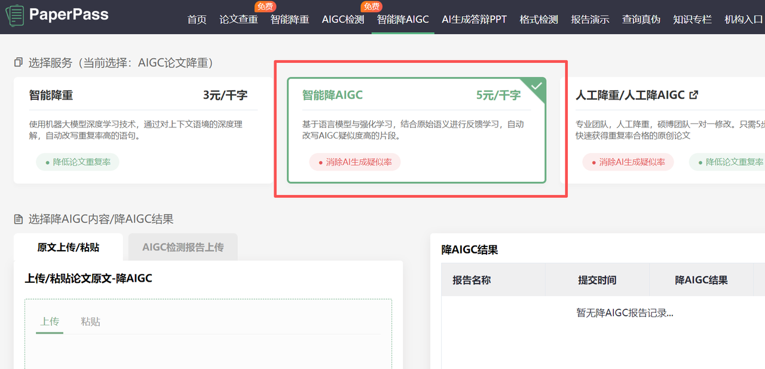The height and width of the screenshot is (369, 765).
Task: Click the 免费 badge above 智能降重
Action: pyautogui.click(x=265, y=7)
